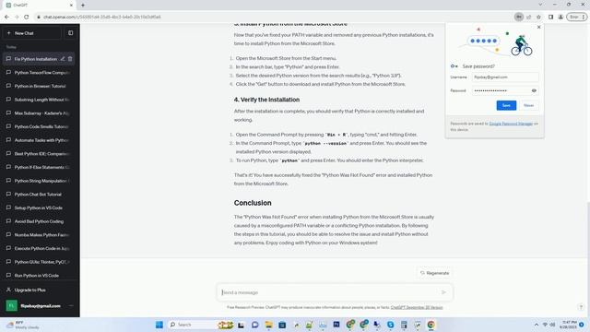Screen dimensions: 590x332
Task: Click the share page icon in address bar
Action: click(528, 17)
